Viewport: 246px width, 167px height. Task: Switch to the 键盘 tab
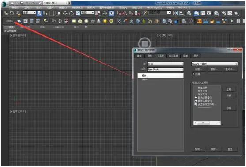point(139,56)
